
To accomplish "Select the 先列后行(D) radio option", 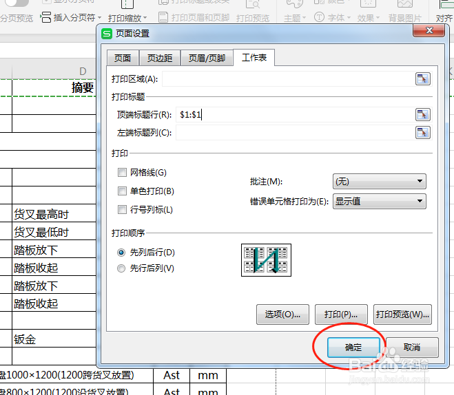I will [121, 253].
